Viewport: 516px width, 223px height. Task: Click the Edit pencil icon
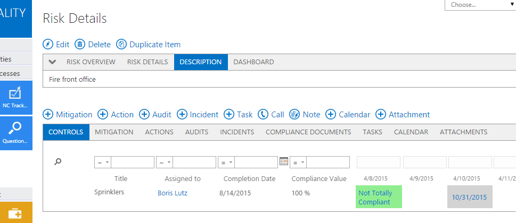point(48,44)
